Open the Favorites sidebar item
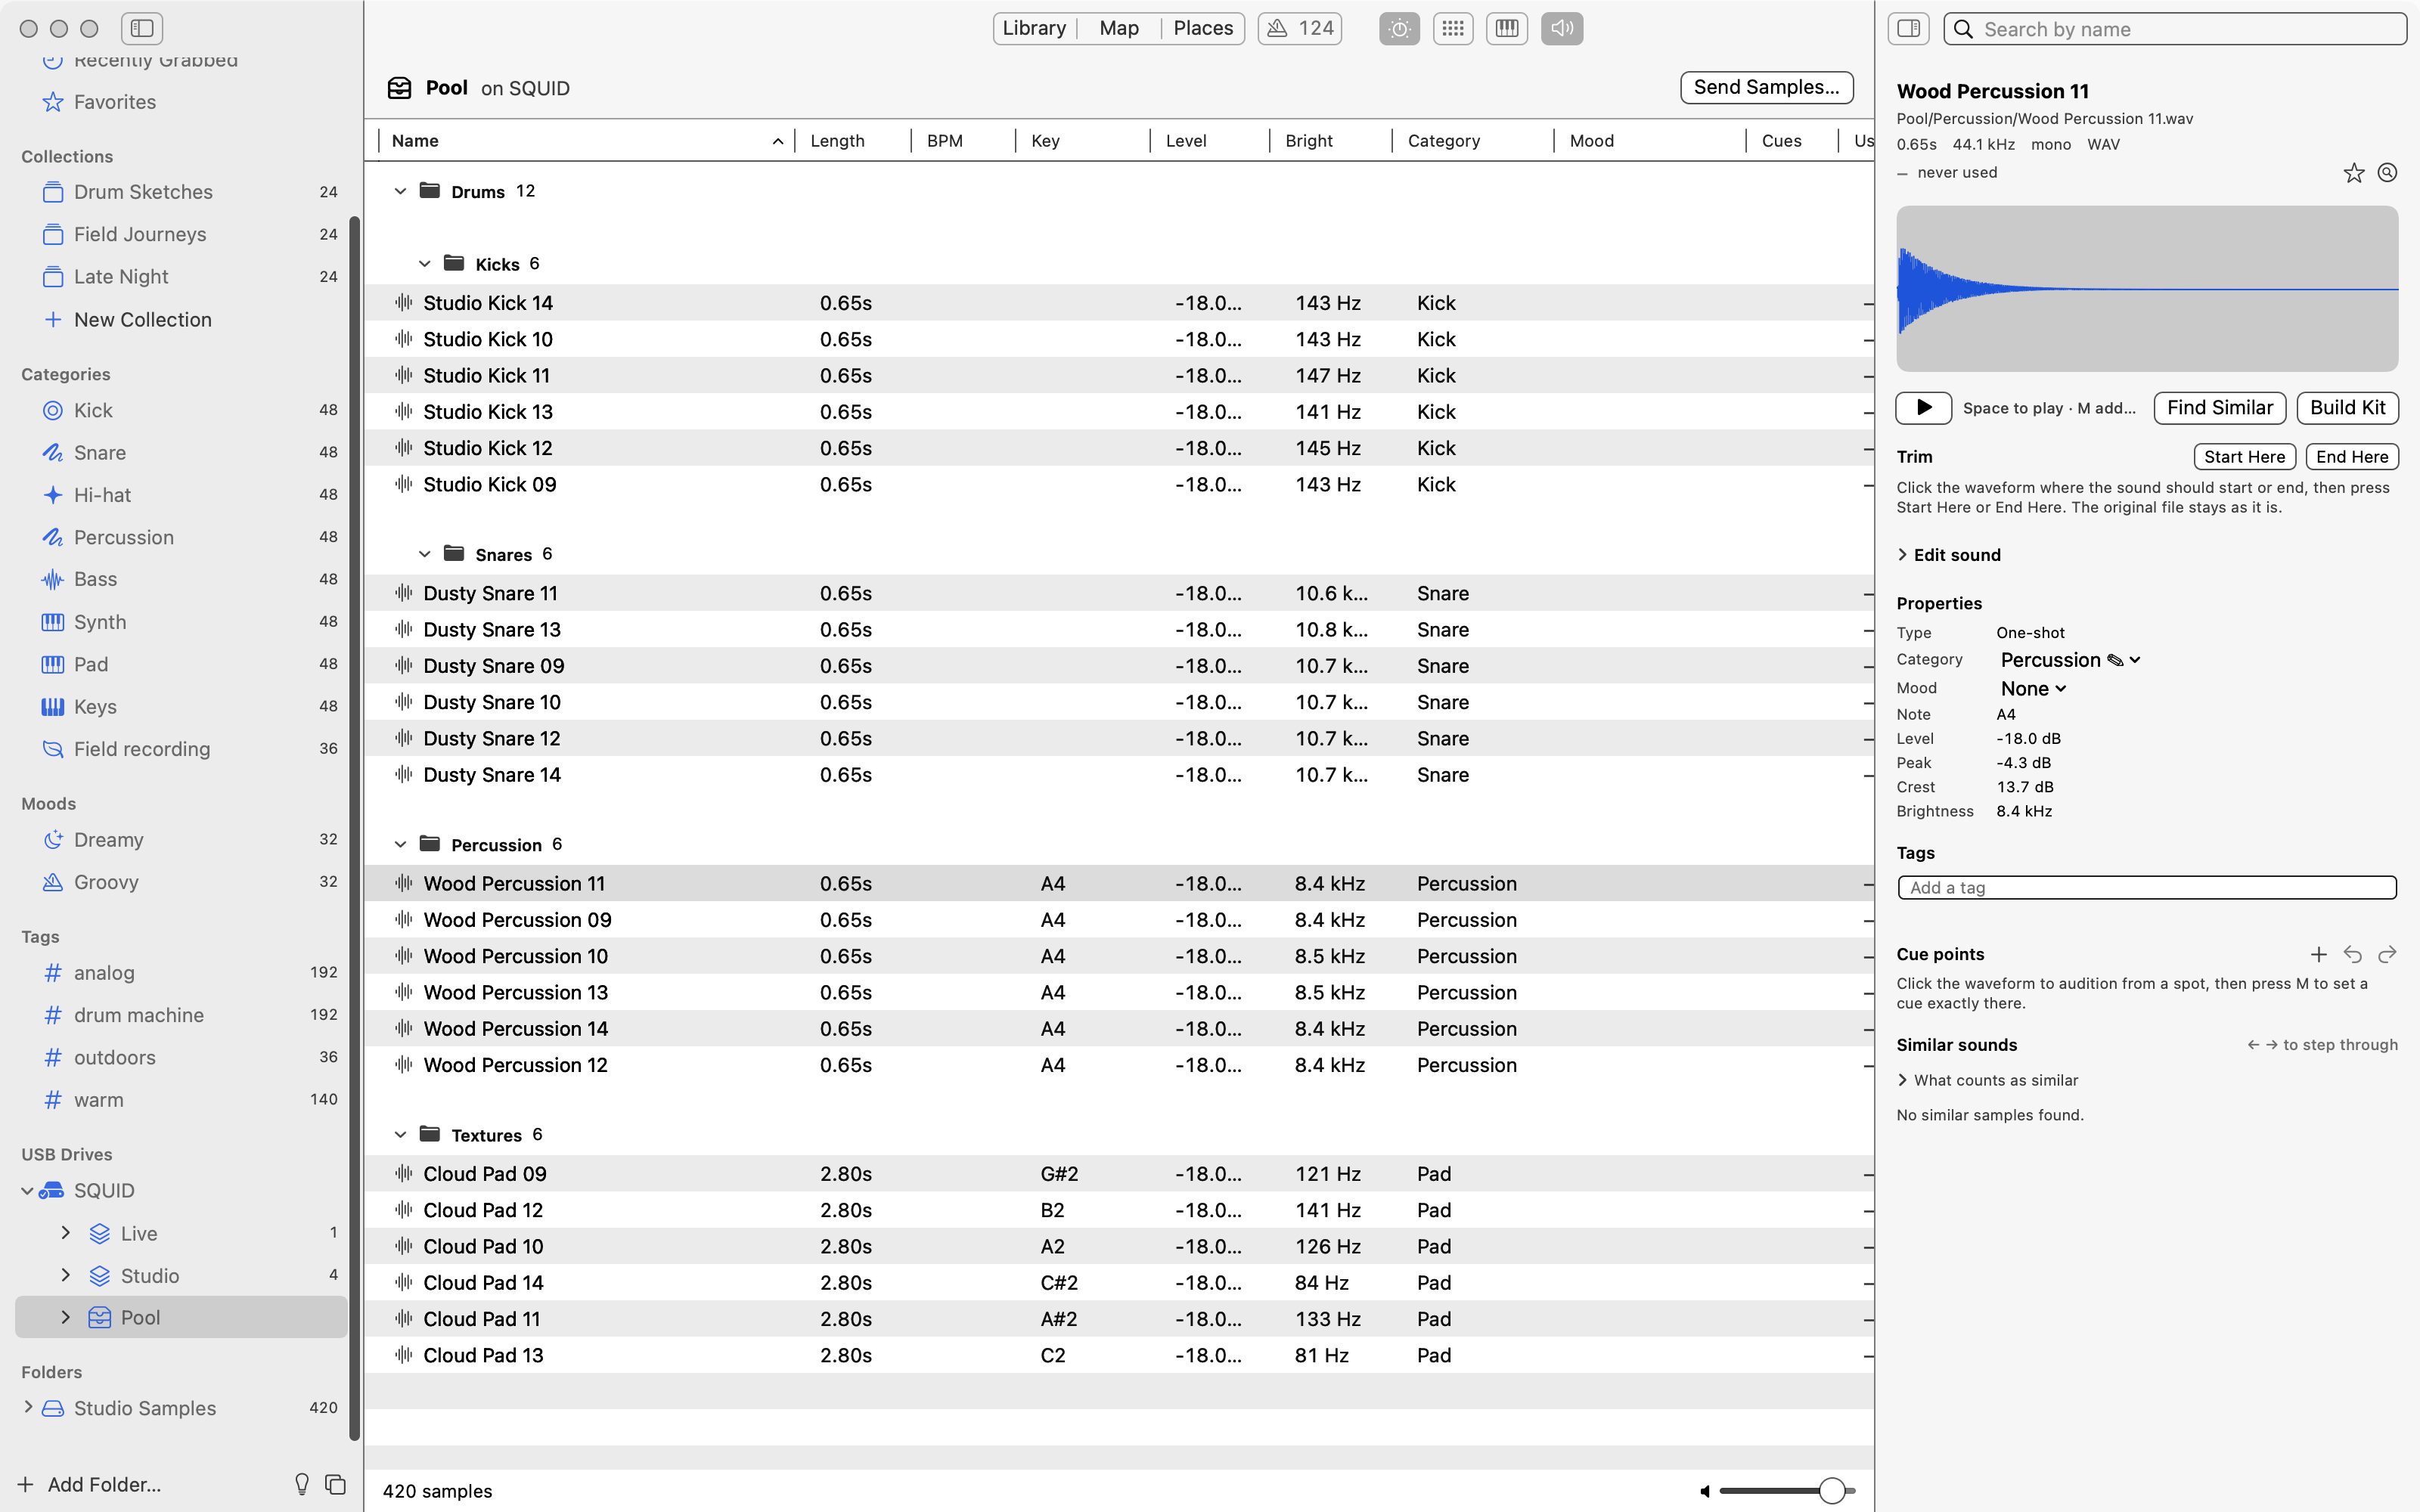 click(181, 102)
